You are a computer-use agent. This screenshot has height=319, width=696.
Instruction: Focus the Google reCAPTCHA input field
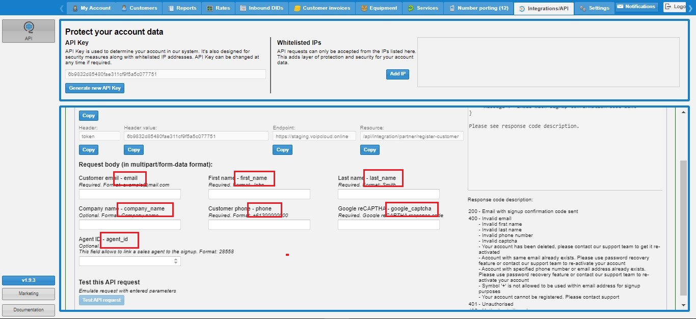(x=388, y=225)
